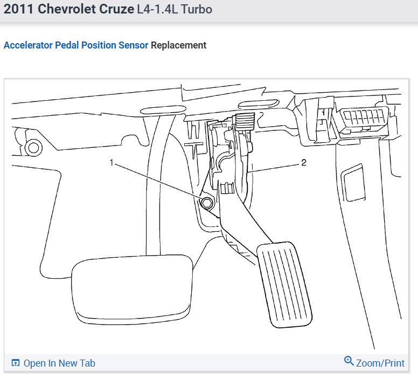Click the ribbed pedal sensor top bracket
The height and width of the screenshot is (379, 418).
click(x=244, y=122)
